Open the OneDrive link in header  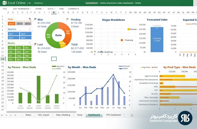coord(38,3)
